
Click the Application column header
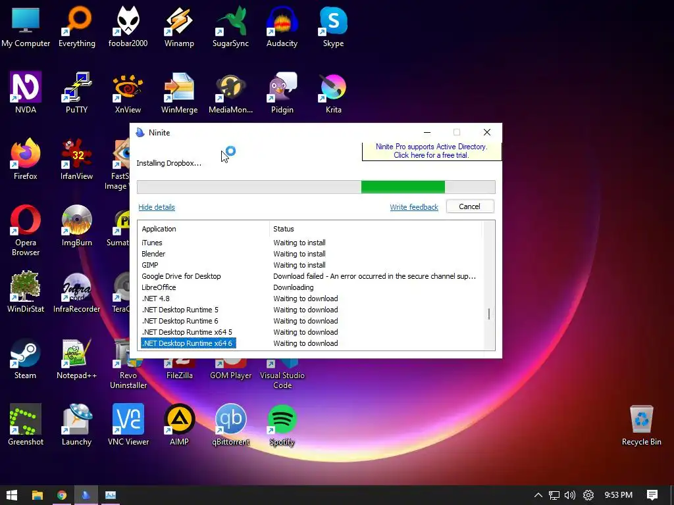(203, 229)
